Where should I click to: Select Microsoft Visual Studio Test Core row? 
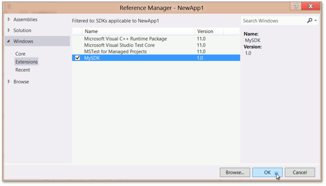tap(156, 45)
